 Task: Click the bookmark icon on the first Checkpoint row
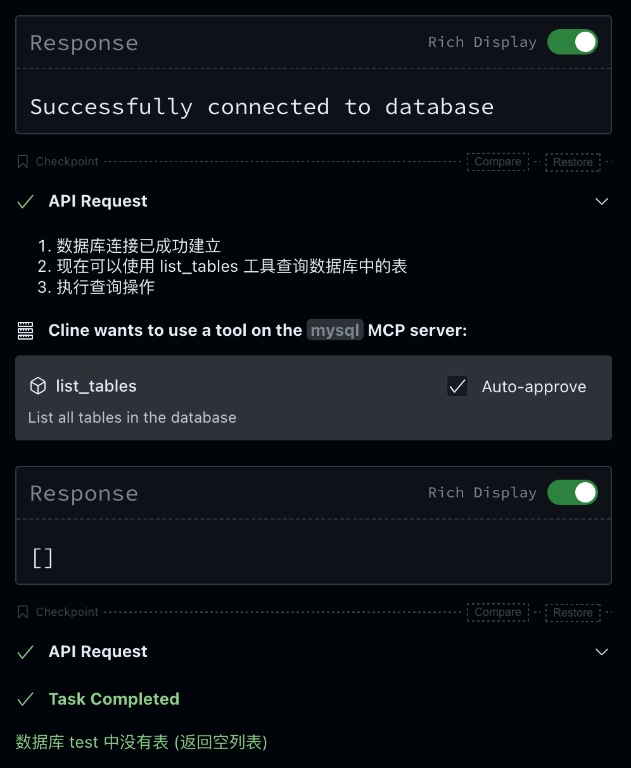pos(22,162)
